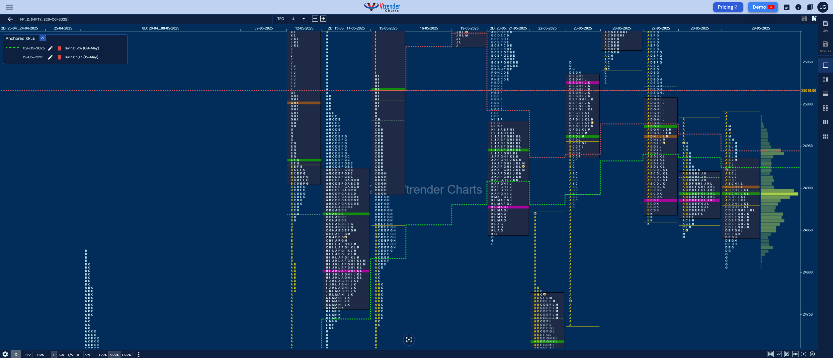Edit the 15-05-2025 Swing high KRL
Viewport: 833px width, 358px height.
coord(50,57)
